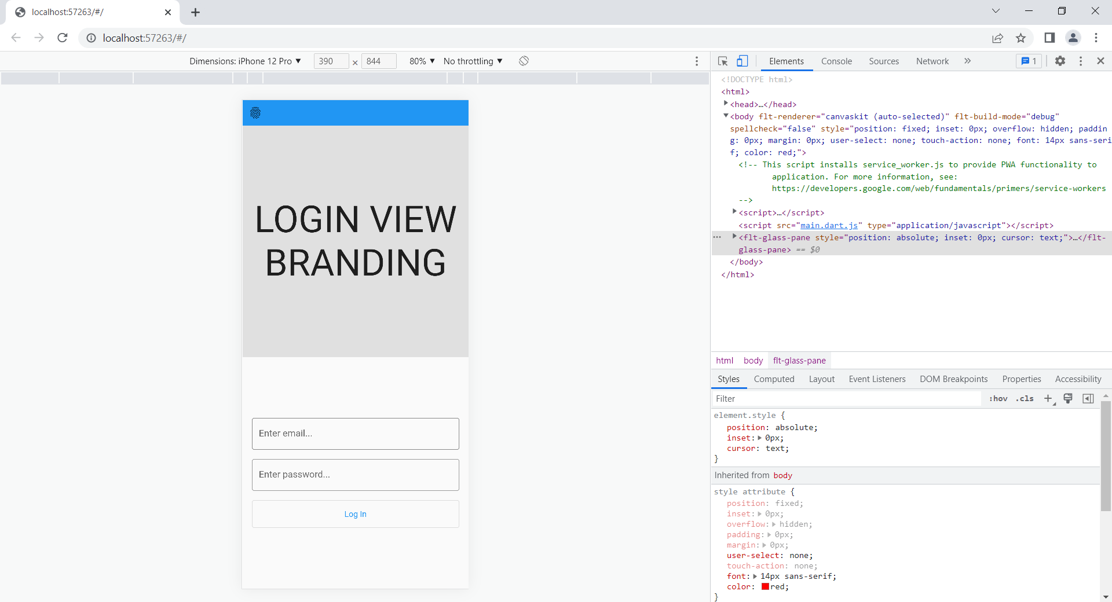Click the Log In button
The image size is (1112, 602).
[x=356, y=514]
